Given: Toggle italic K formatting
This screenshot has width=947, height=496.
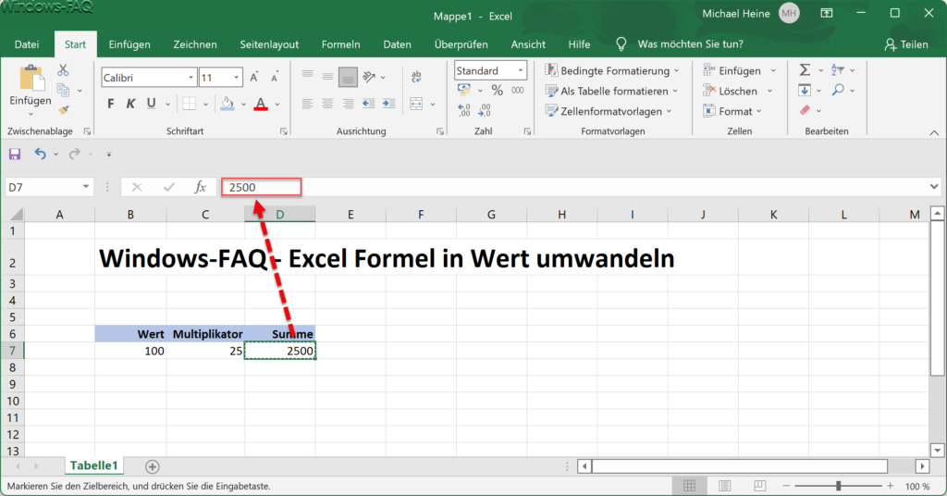Looking at the screenshot, I should pos(130,104).
